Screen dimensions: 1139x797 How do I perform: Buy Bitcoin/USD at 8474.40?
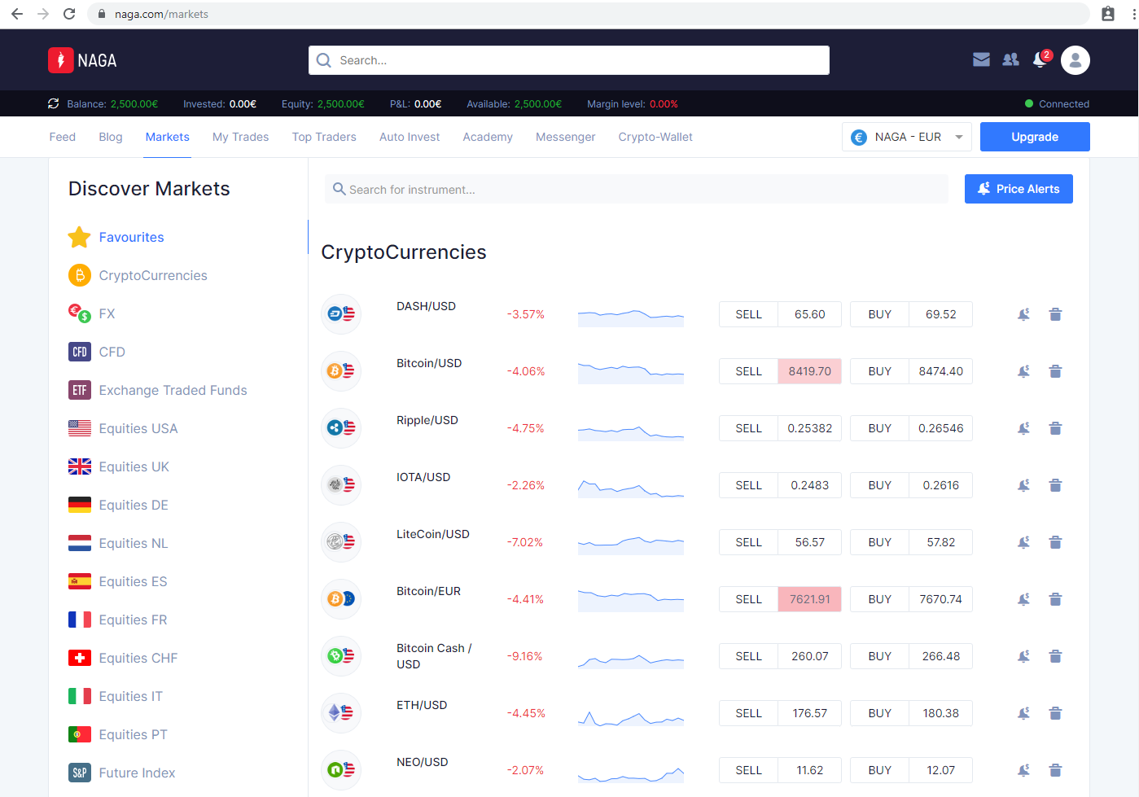[x=911, y=371]
